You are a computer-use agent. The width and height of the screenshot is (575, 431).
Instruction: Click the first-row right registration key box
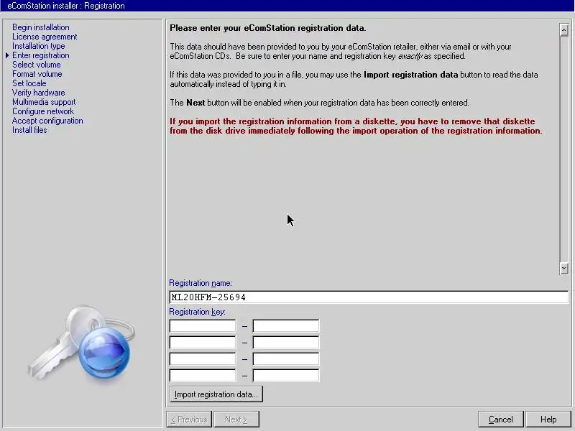(286, 326)
